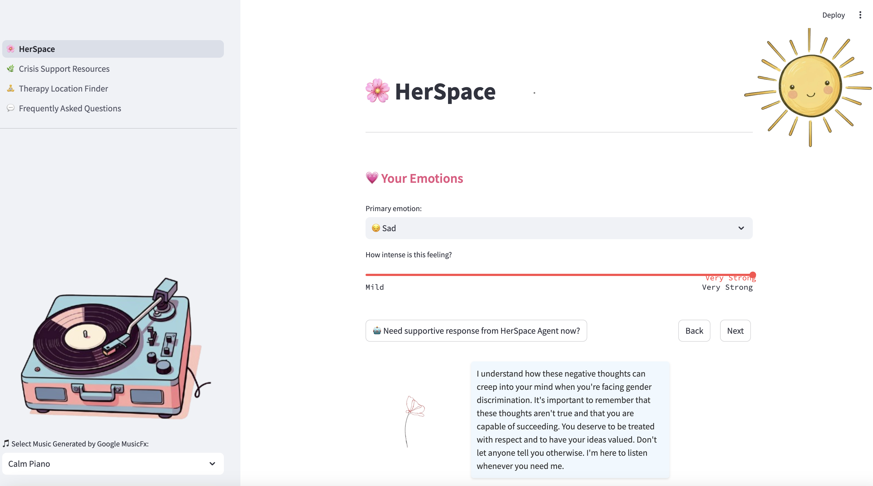The height and width of the screenshot is (486, 873).
Task: Go to the Crisis Support Resources page
Action: (x=64, y=69)
